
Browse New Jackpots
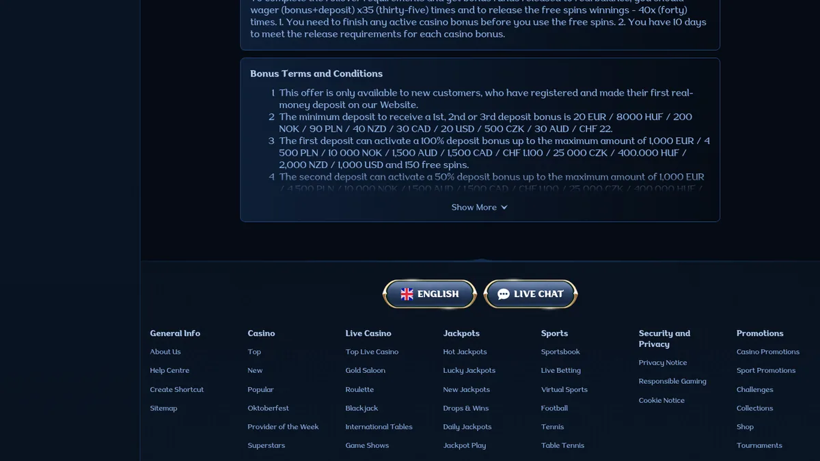pyautogui.click(x=467, y=389)
